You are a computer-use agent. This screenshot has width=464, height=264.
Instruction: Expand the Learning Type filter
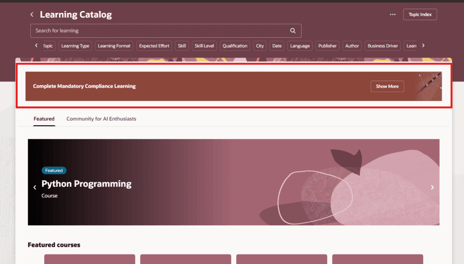(x=75, y=46)
